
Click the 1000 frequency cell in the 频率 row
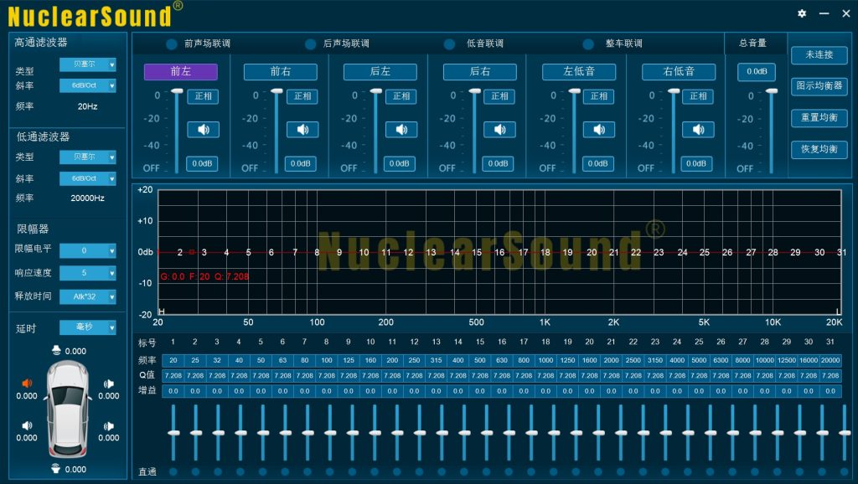tap(545, 360)
